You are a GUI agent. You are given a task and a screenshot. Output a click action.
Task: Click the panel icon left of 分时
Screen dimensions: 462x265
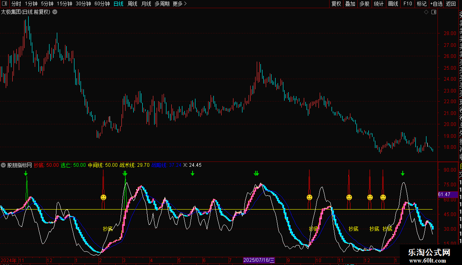coord(4,4)
